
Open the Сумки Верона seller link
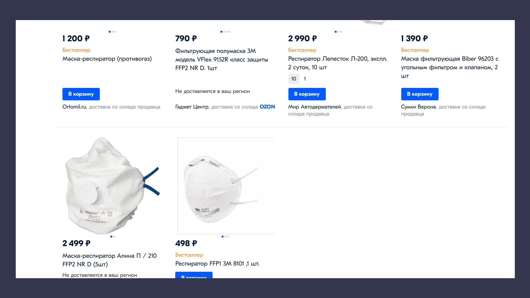(418, 107)
